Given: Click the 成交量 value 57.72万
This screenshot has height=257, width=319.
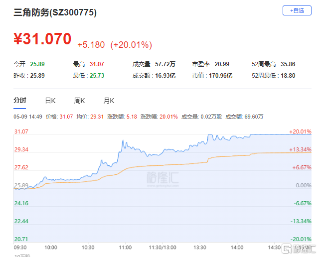Looking at the screenshot, I should pyautogui.click(x=165, y=64).
